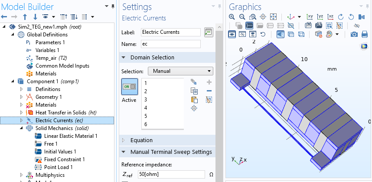The width and height of the screenshot is (372, 182).
Task: Click the Zoom to Selection crosshair icon
Action: [194, 108]
